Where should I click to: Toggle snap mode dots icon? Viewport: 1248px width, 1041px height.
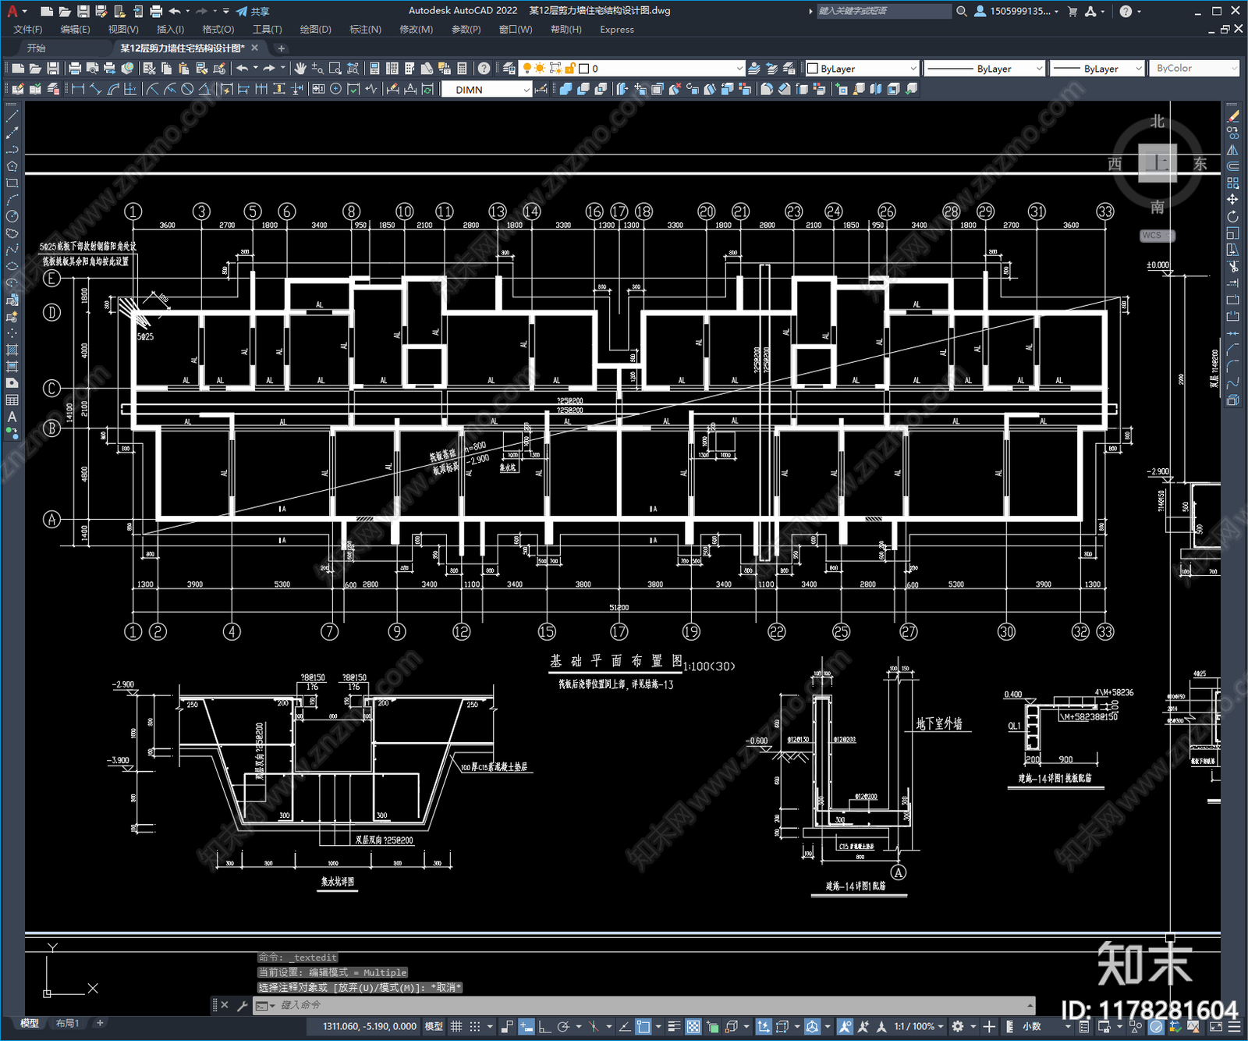475,1027
